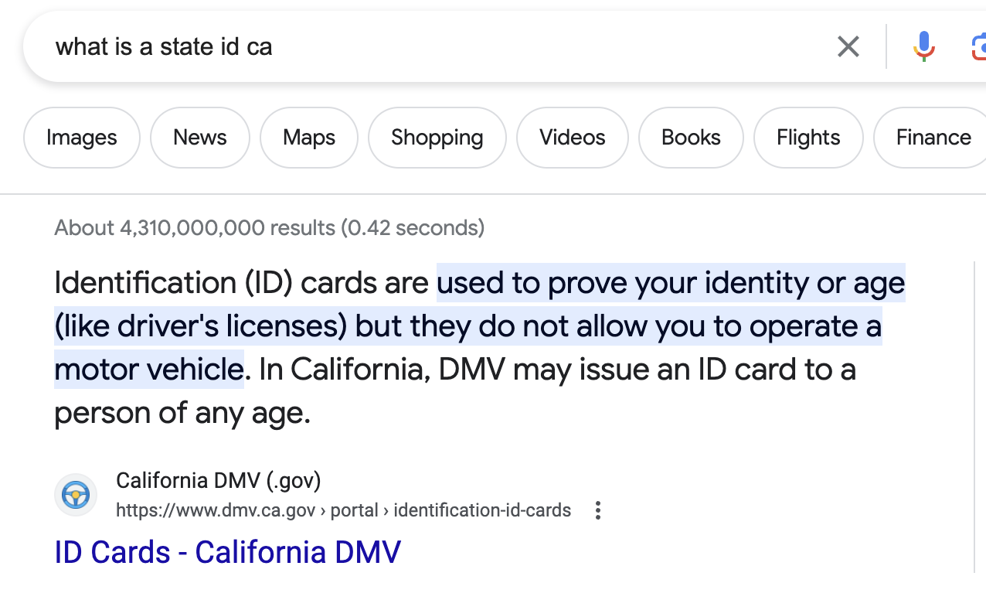Switch to the News tab
The image size is (986, 600).
pos(200,137)
